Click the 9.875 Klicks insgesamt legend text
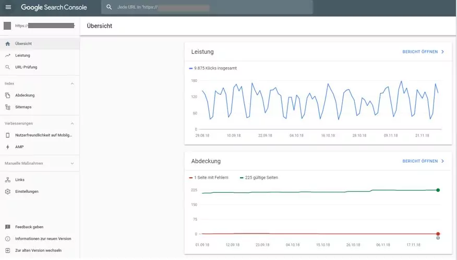 click(215, 68)
